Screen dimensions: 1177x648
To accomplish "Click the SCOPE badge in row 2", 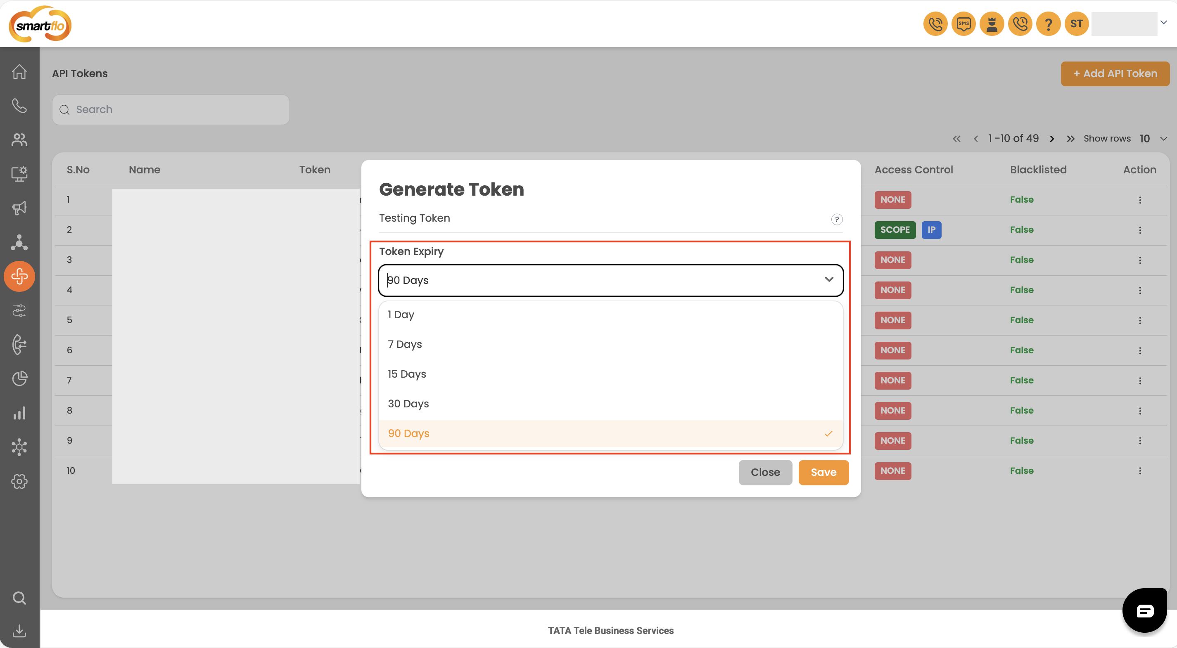I will (895, 230).
